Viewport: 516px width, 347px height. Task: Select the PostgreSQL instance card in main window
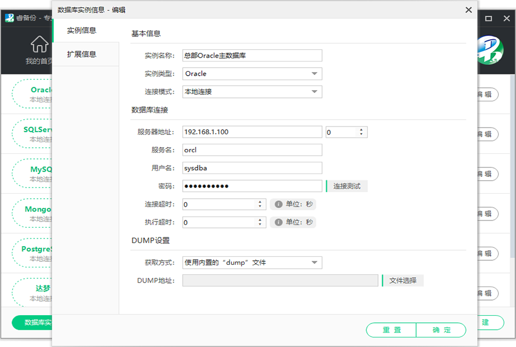[x=33, y=253]
